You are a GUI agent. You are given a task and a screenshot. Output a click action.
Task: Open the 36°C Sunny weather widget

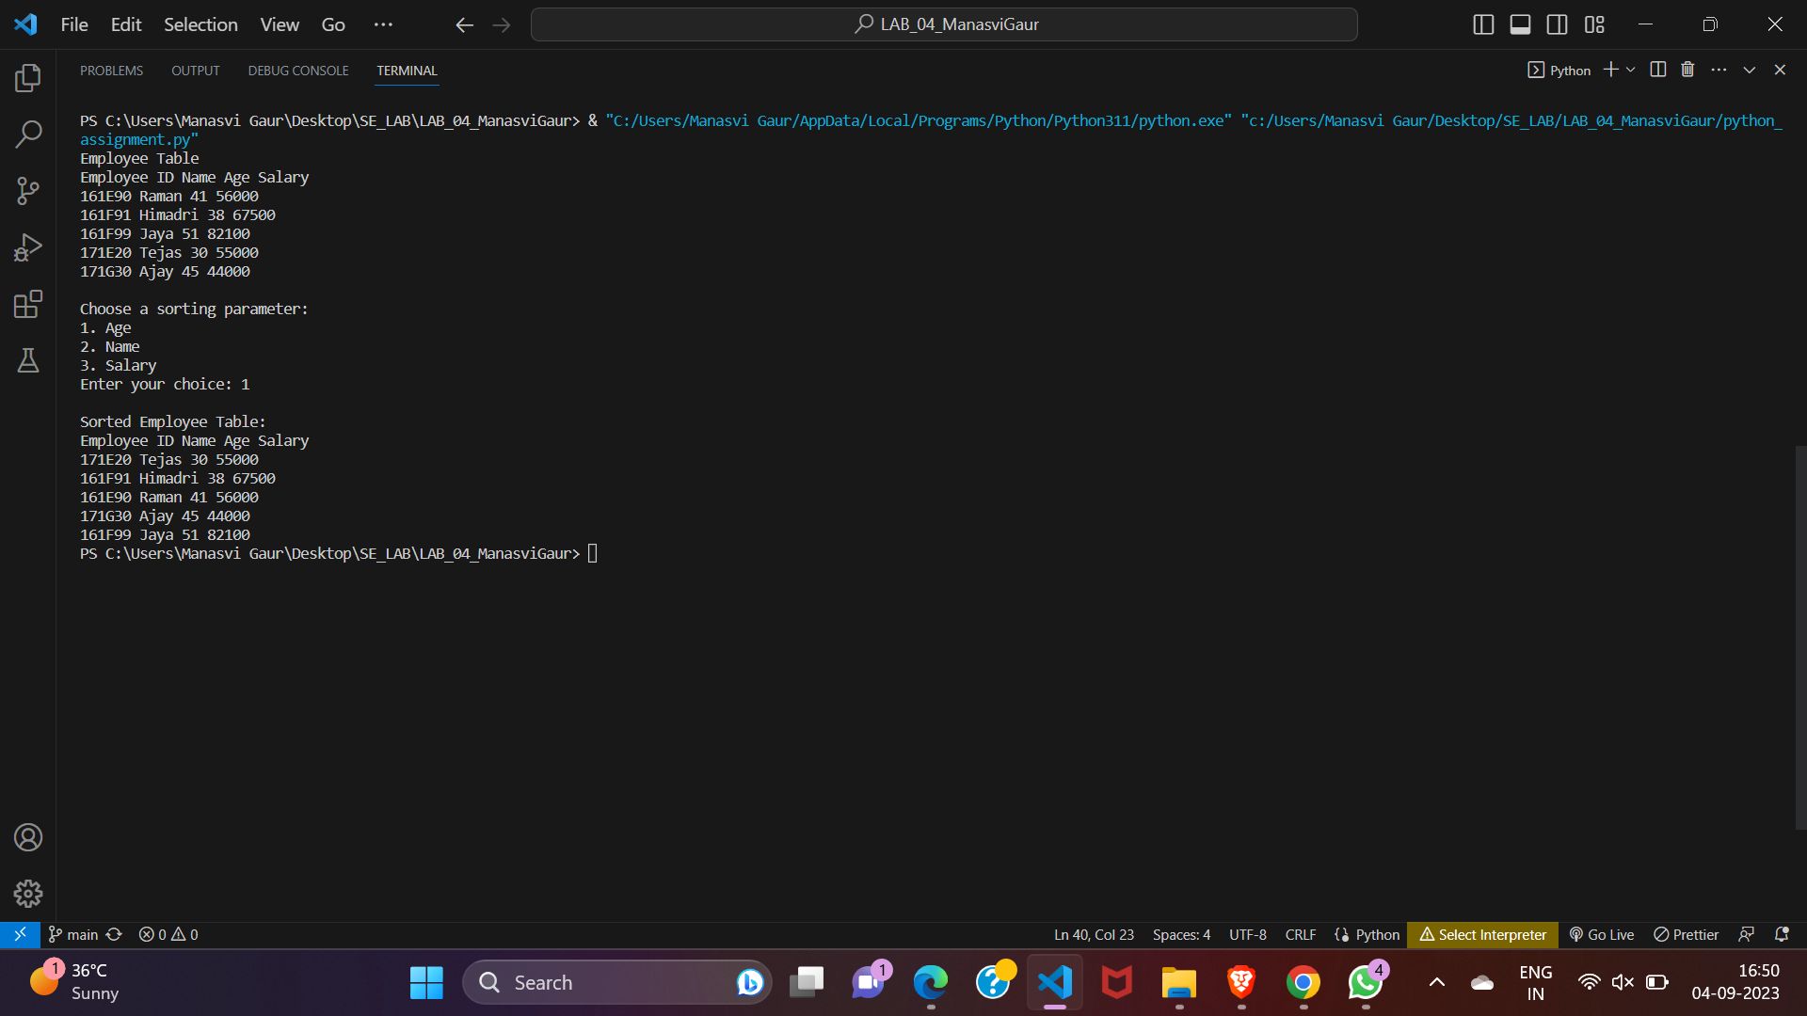75,982
